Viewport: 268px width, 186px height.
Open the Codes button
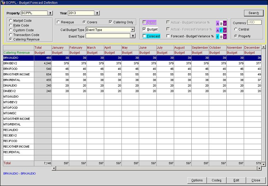216,180
